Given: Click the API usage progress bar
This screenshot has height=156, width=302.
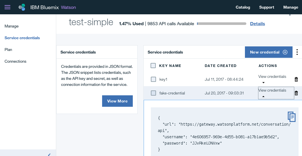Looking at the screenshot, I should 222,24.
